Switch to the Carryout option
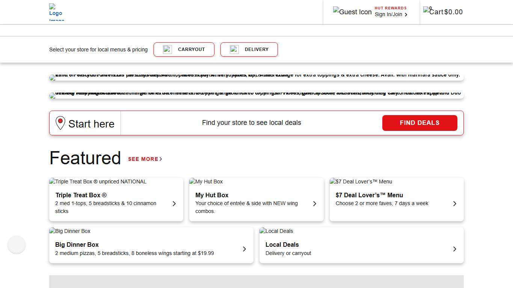The image size is (513, 288). pyautogui.click(x=184, y=49)
